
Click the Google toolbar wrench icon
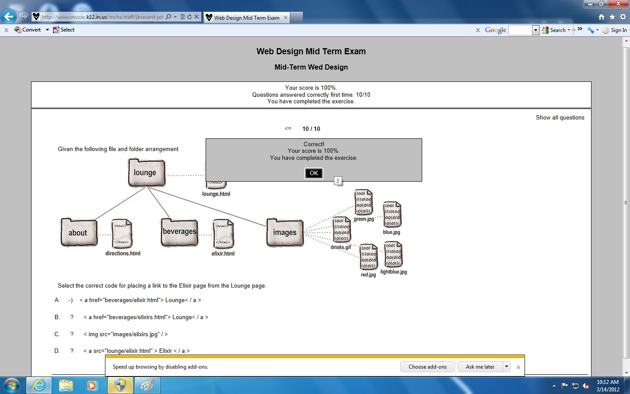point(591,30)
